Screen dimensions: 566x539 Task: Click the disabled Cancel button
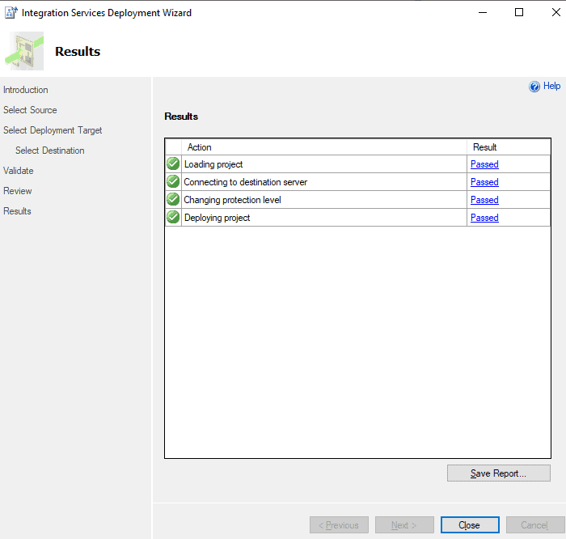tap(535, 525)
